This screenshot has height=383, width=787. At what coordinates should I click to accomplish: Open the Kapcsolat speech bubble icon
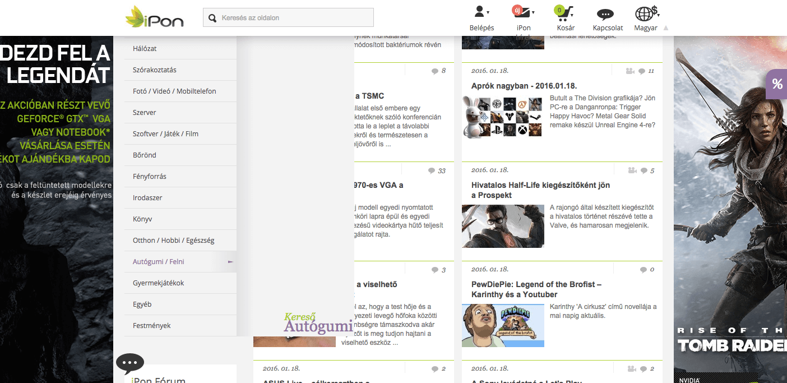pos(605,15)
